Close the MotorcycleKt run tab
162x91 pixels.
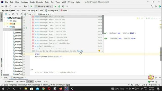click(26, 78)
